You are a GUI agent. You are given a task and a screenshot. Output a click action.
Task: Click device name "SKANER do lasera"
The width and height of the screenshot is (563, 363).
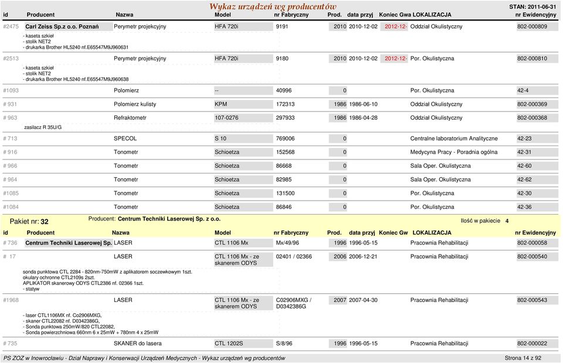137,343
